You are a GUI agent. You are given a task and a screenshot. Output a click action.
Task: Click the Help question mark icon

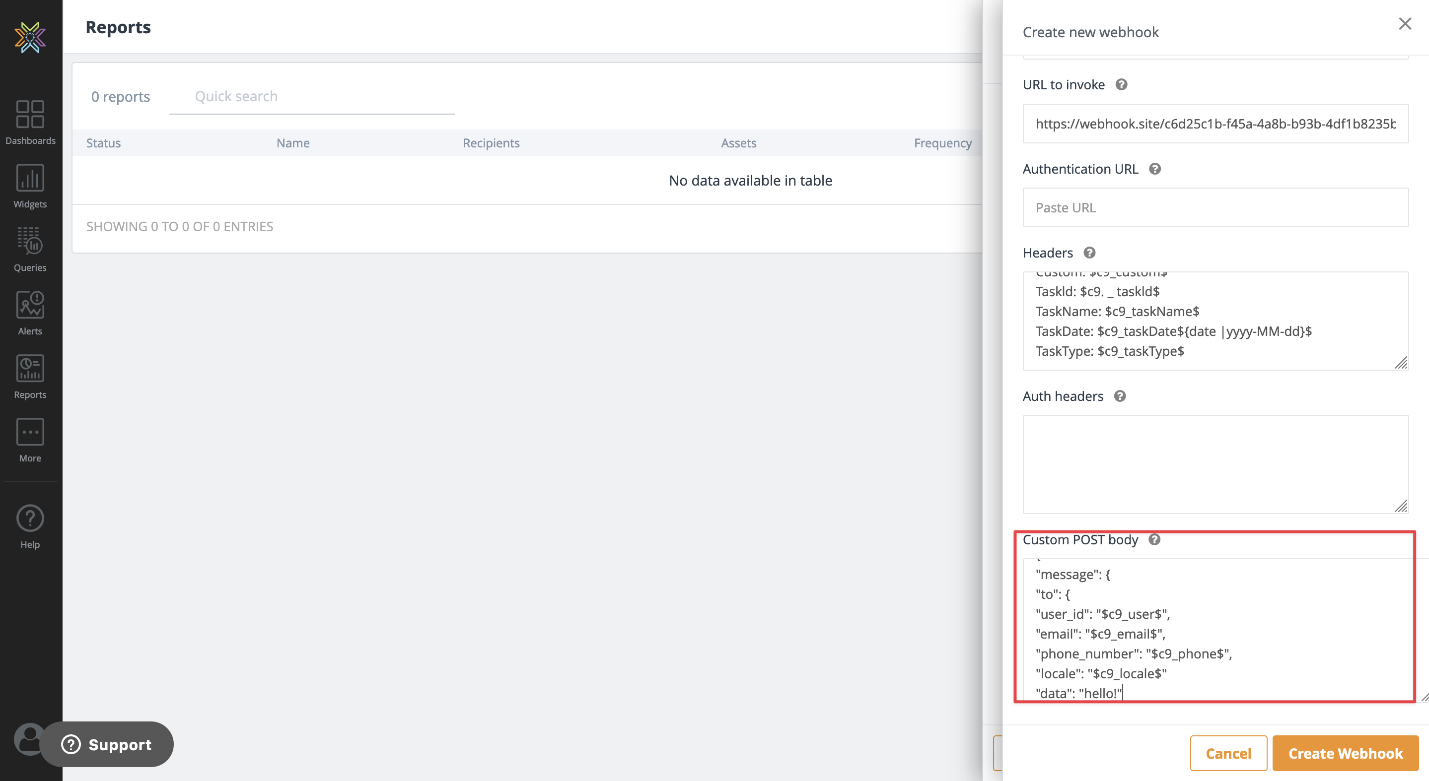coord(30,519)
